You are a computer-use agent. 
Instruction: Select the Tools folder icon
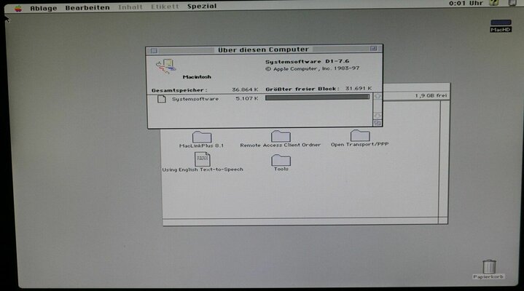point(281,159)
